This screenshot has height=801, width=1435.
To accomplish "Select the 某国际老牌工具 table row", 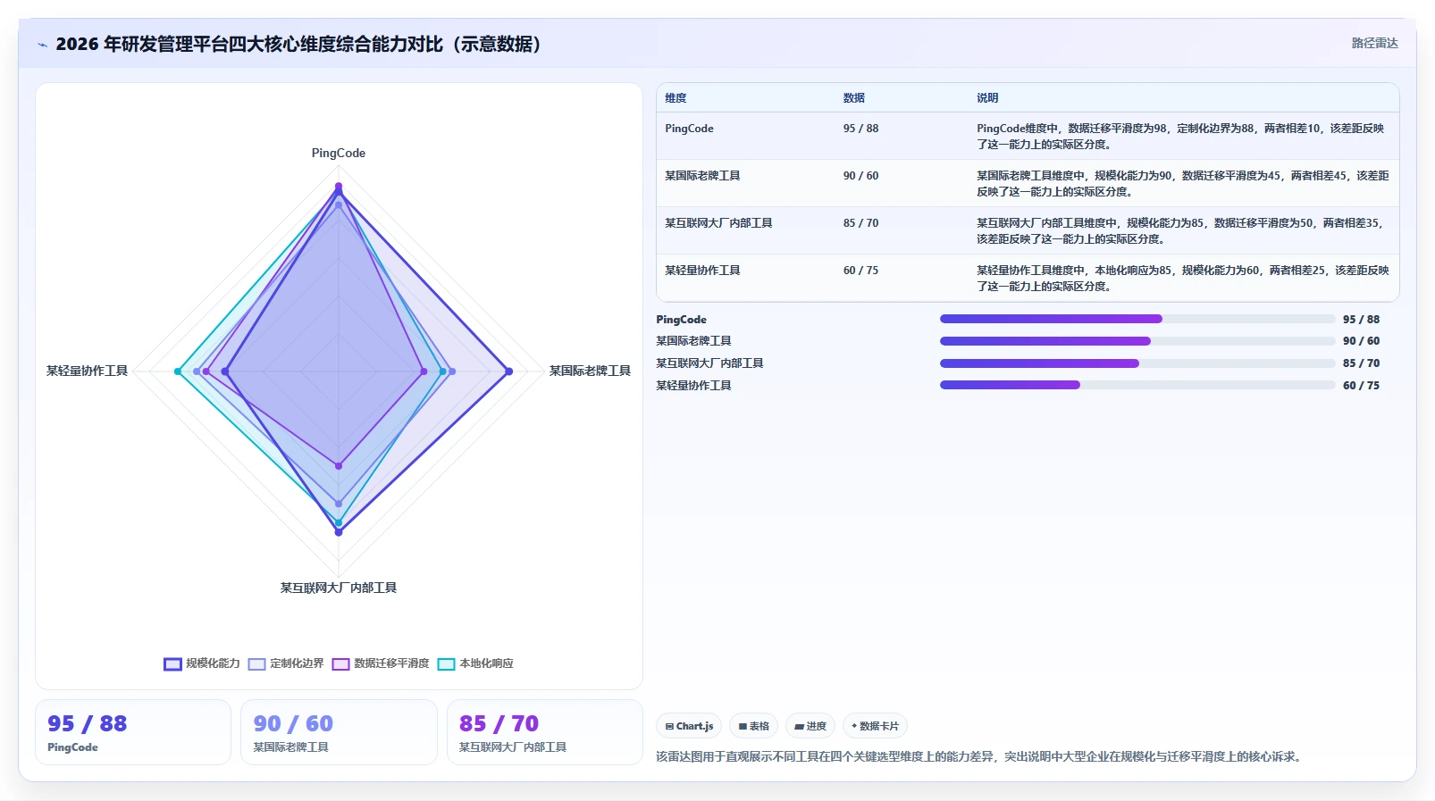I will [1028, 183].
